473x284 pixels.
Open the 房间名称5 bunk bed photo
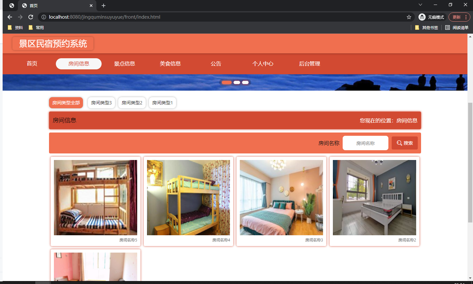[x=95, y=198]
